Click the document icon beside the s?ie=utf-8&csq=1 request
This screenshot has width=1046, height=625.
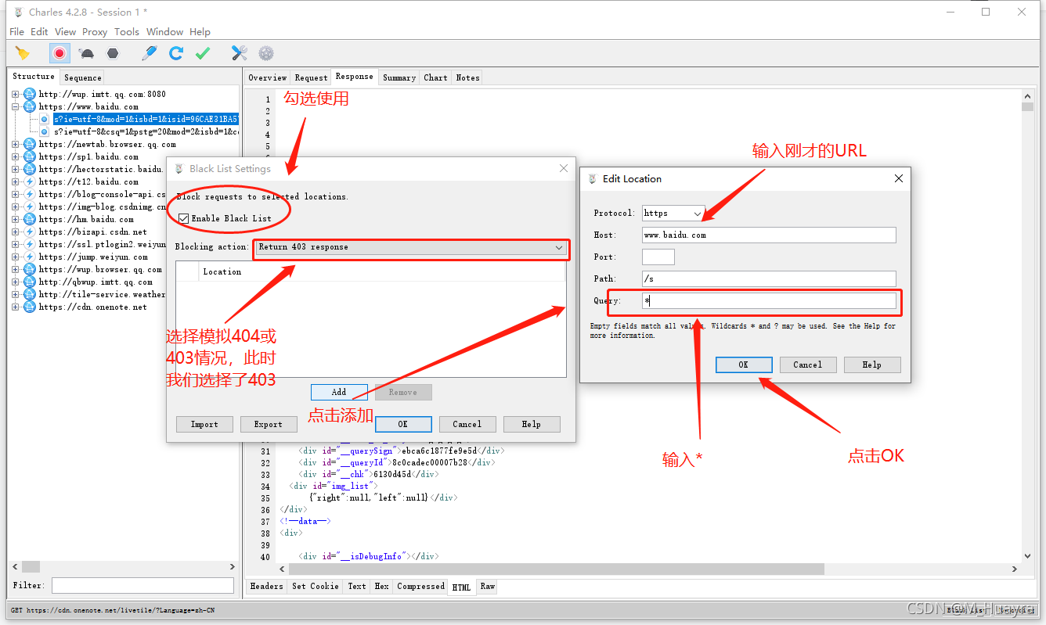(x=44, y=132)
